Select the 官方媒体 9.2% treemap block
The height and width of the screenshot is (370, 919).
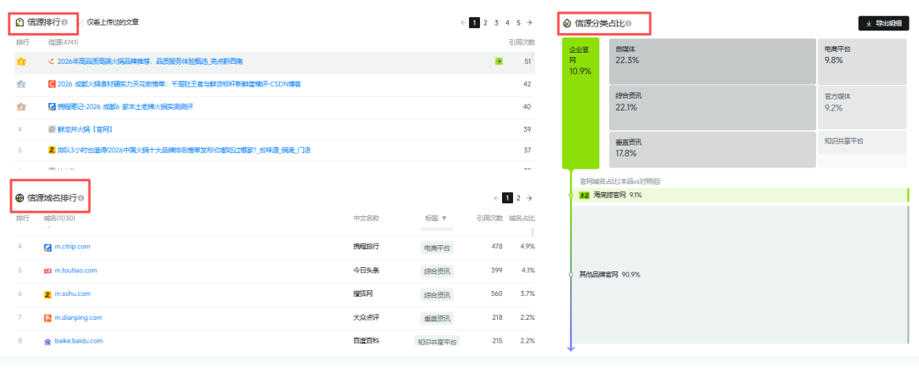[862, 108]
